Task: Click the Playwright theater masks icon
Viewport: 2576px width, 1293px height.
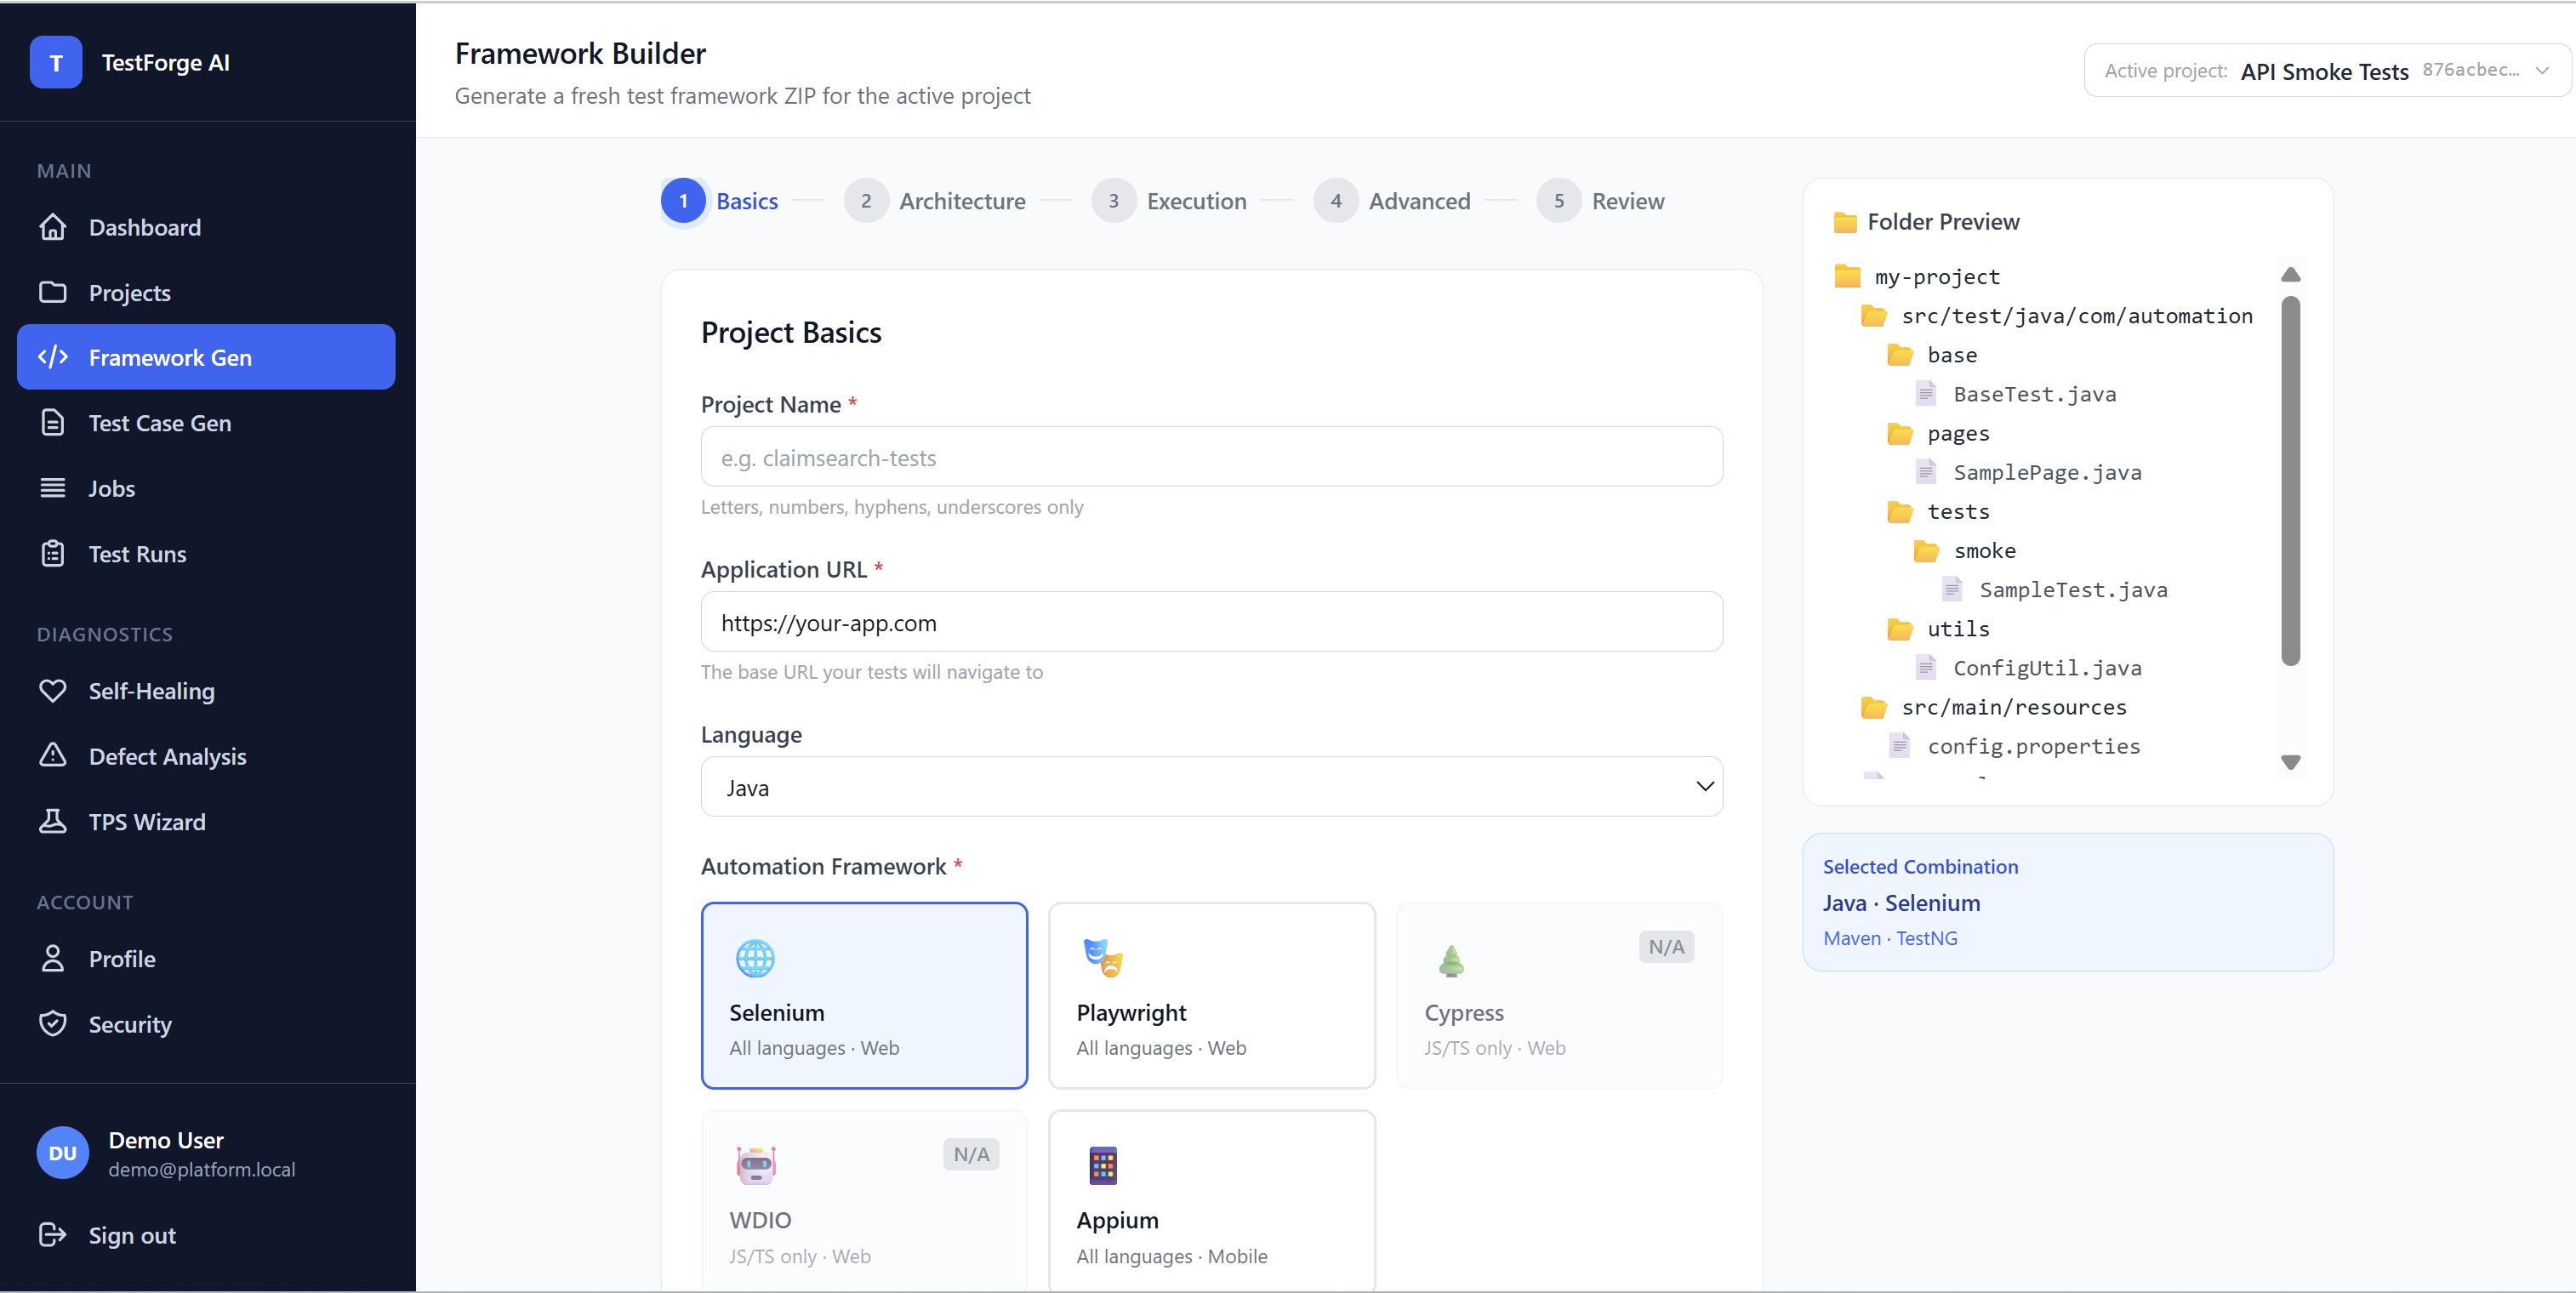Action: click(1103, 958)
